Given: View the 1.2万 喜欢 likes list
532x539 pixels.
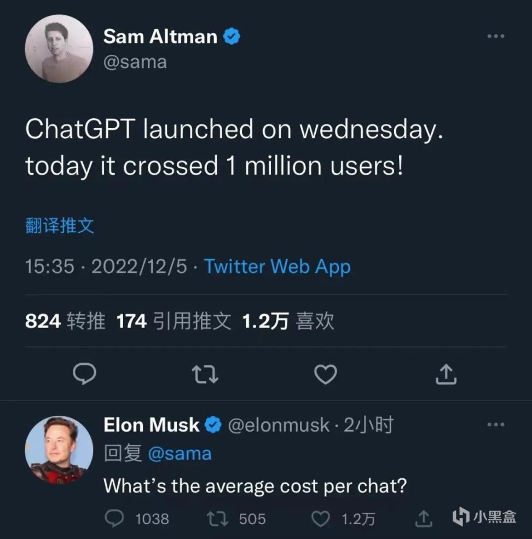Looking at the screenshot, I should 288,322.
